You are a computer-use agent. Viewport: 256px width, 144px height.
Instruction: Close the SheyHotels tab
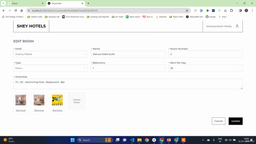tap(82, 3)
